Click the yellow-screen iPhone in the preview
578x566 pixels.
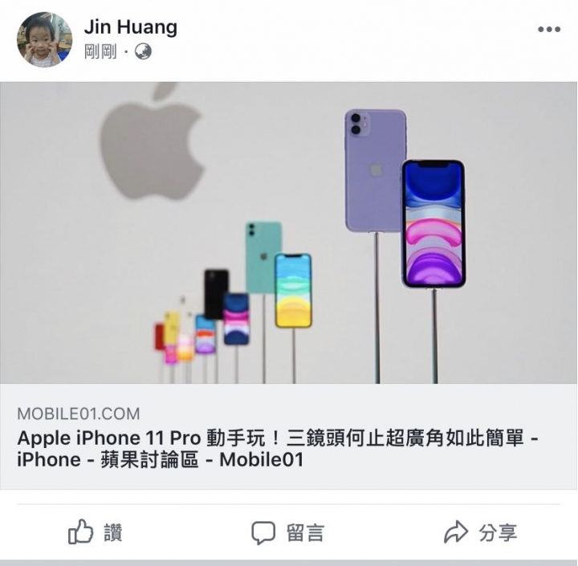(294, 291)
